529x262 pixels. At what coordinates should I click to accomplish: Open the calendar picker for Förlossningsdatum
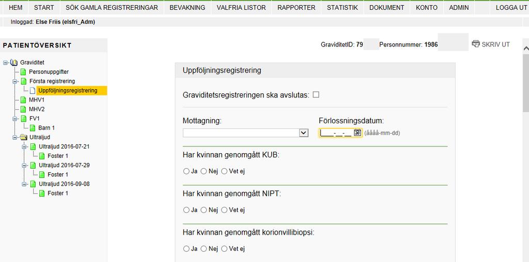[357, 133]
